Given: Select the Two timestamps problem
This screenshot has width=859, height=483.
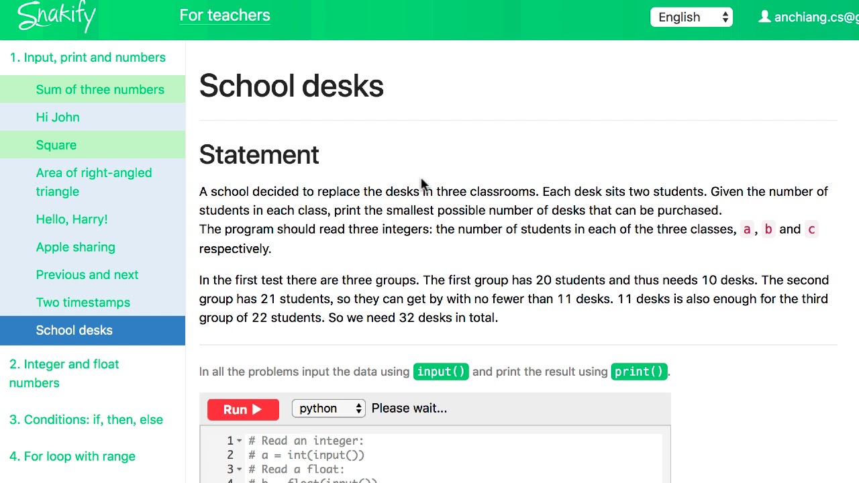Looking at the screenshot, I should pyautogui.click(x=93, y=302).
